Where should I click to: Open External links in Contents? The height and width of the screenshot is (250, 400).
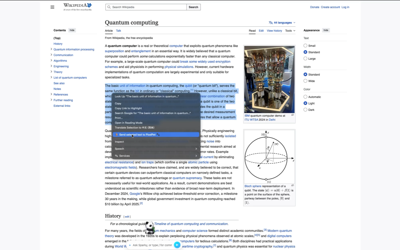(62, 106)
